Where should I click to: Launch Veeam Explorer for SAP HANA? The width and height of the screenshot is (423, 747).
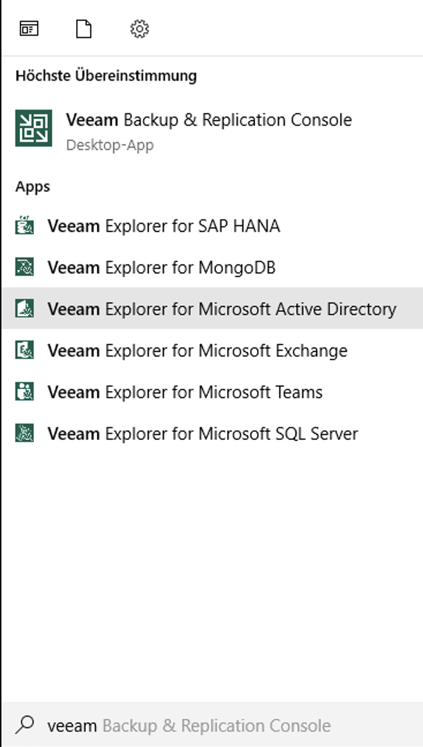(164, 226)
